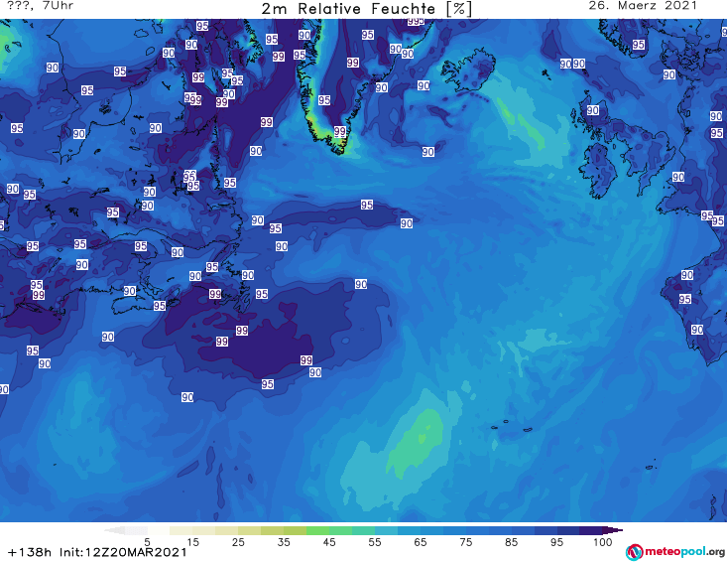The width and height of the screenshot is (727, 562).
Task: Click legend value 5
Action: (147, 541)
